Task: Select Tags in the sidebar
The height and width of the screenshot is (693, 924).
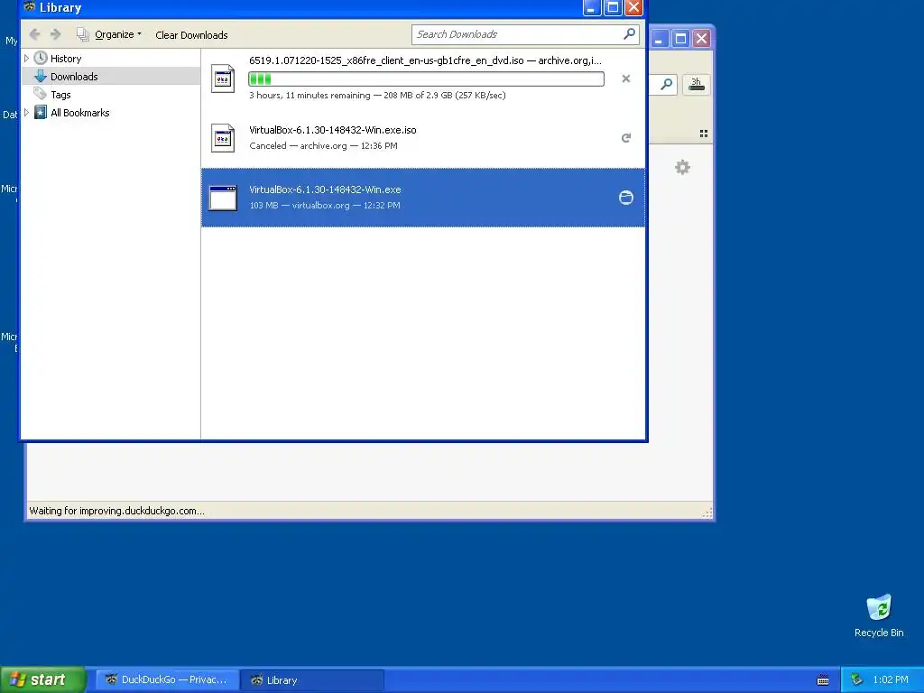Action: point(60,94)
